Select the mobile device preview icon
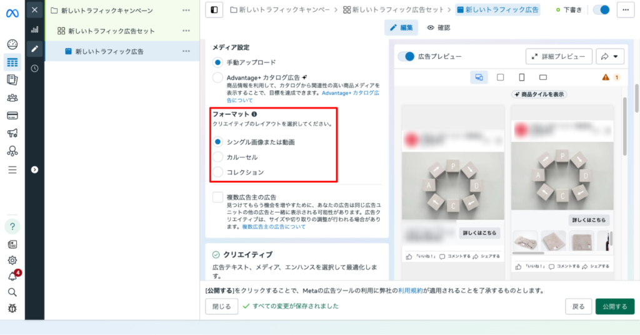The width and height of the screenshot is (640, 335). [521, 77]
